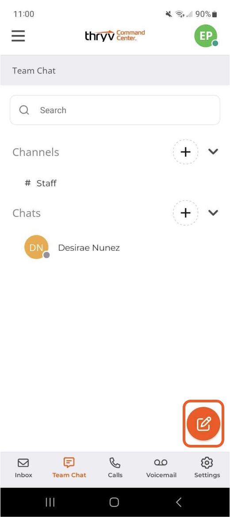
Task: Click the DN avatar thumbnail
Action: [x=36, y=247]
